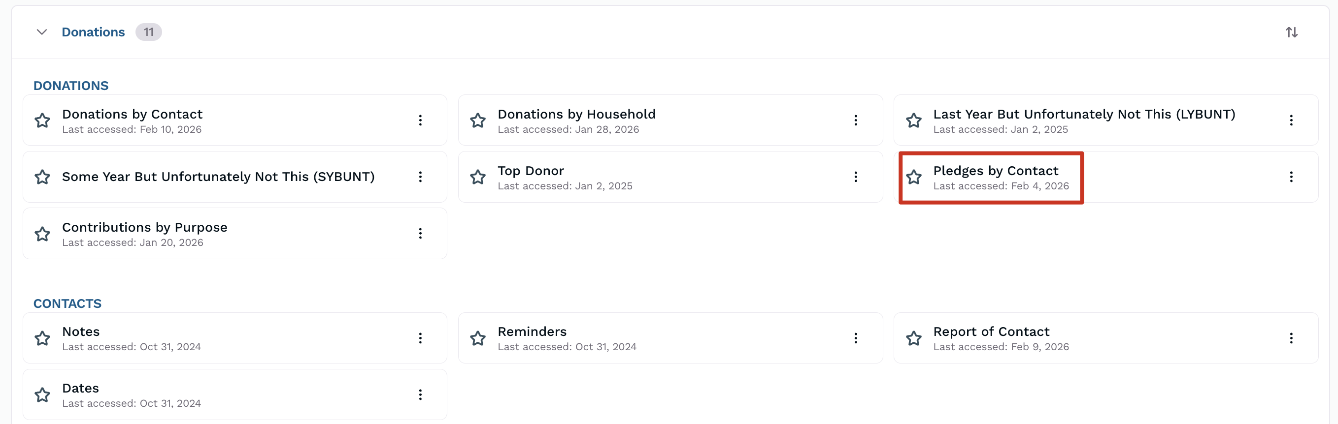Click three-dot menu beside Top Donor
Image resolution: width=1338 pixels, height=424 pixels.
pyautogui.click(x=856, y=177)
